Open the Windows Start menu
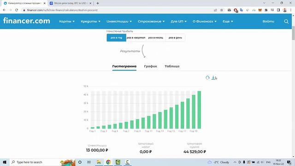Viewport: 295px width, 166px height. [5, 162]
